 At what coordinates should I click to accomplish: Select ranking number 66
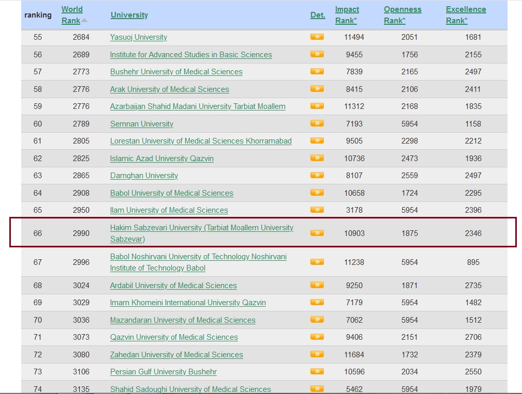coord(38,233)
